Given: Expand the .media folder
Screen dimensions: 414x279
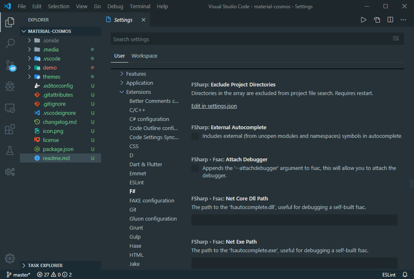Looking at the screenshot, I should click(29, 49).
